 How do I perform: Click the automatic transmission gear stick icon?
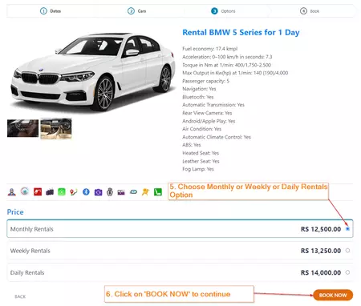coord(110,191)
